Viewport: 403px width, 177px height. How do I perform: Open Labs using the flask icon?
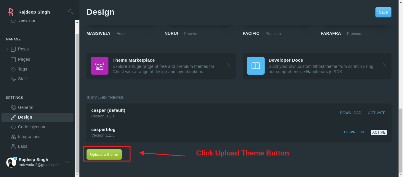point(13,146)
